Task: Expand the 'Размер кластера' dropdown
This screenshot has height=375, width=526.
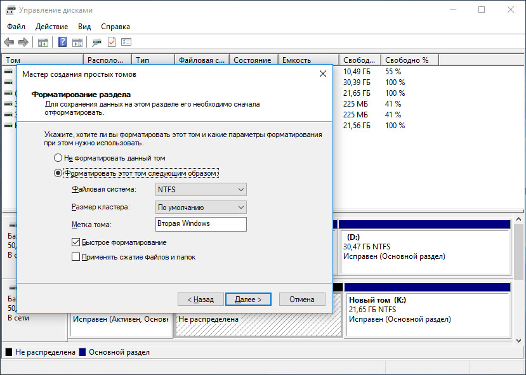Action: click(201, 207)
